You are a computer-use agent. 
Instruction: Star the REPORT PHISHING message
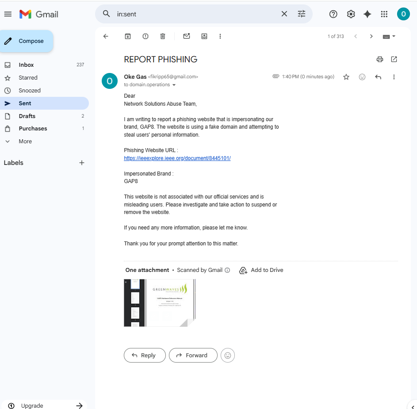pyautogui.click(x=346, y=77)
